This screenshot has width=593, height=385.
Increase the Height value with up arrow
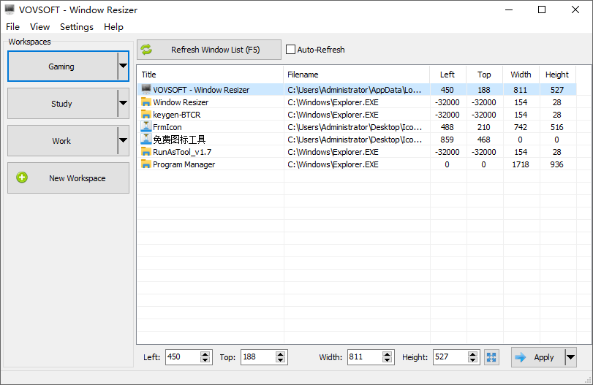point(473,354)
